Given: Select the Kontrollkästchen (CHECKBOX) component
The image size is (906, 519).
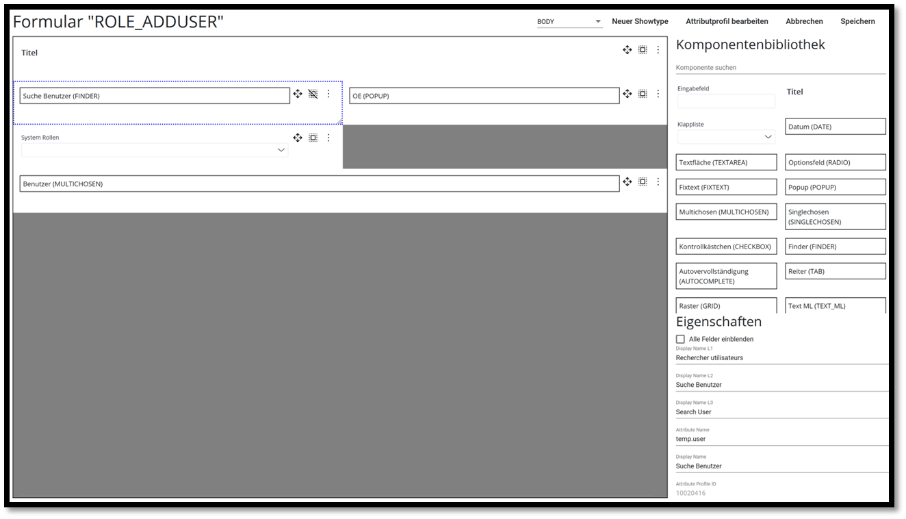Looking at the screenshot, I should [727, 246].
